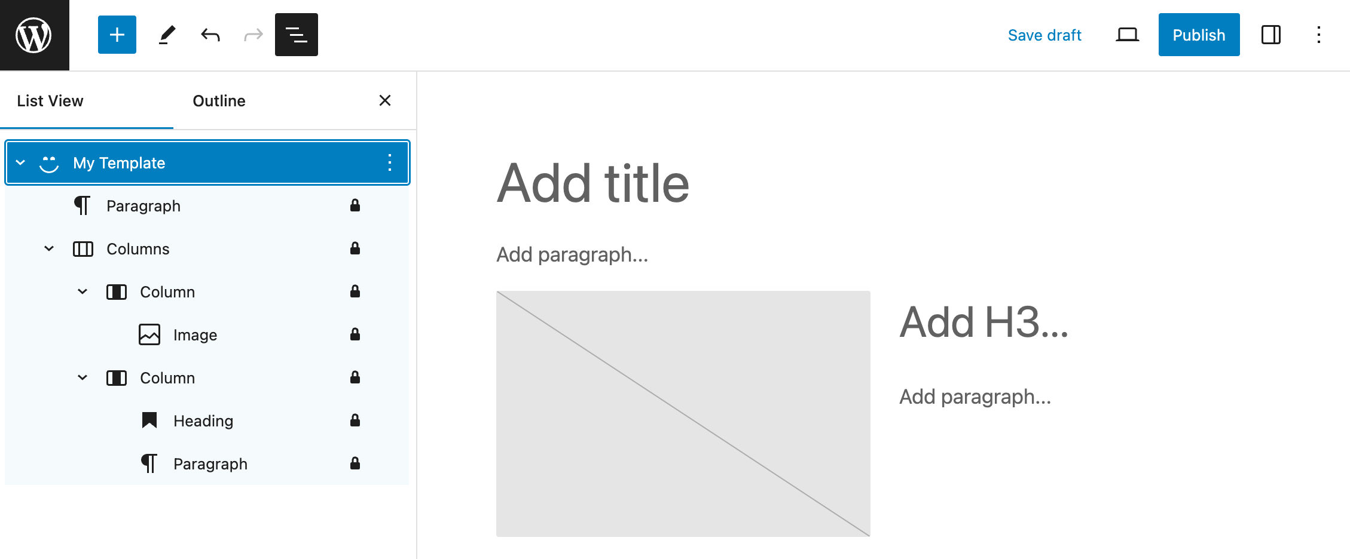Select the Heading block in list
The image size is (1350, 559).
[203, 421]
